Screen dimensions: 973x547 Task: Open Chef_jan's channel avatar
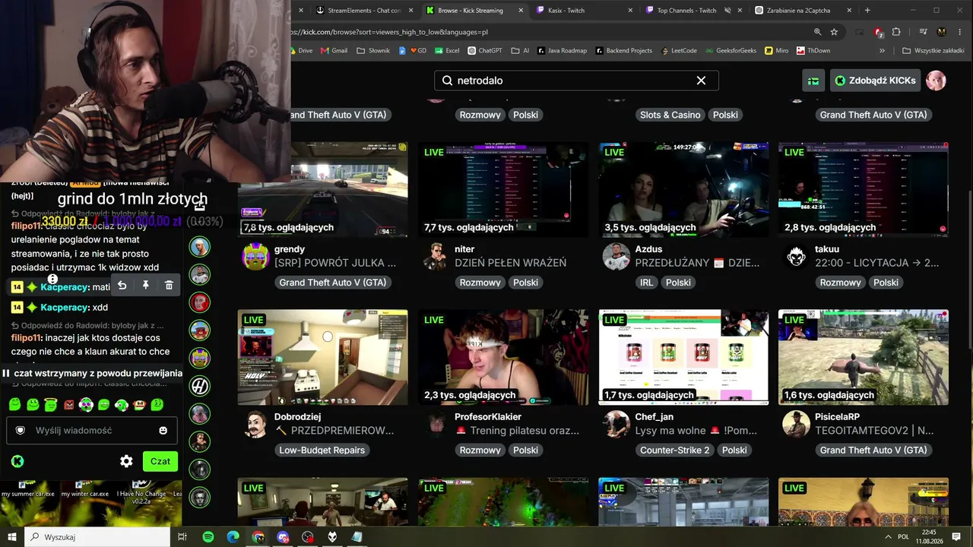[616, 425]
